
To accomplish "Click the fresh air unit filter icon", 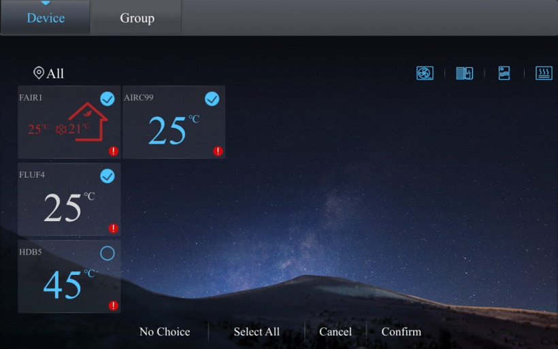I will click(465, 73).
